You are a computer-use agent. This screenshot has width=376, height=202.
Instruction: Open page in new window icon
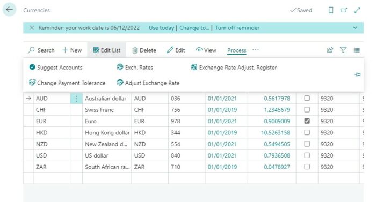(344, 10)
